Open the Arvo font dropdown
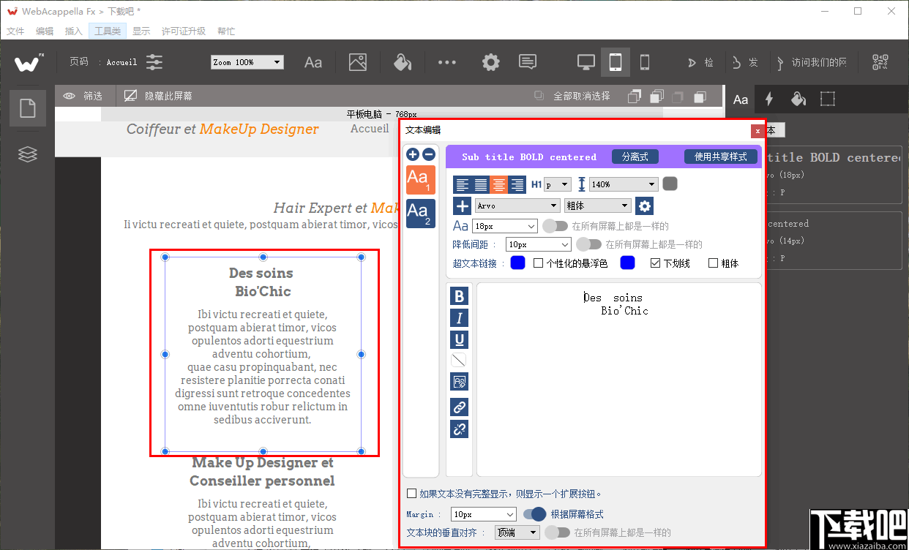Viewport: 909px width, 550px height. tap(517, 206)
